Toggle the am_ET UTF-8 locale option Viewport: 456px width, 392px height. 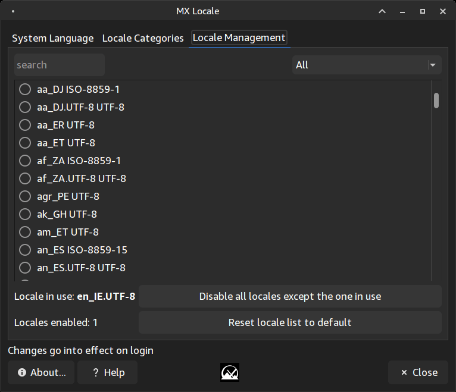pos(25,232)
